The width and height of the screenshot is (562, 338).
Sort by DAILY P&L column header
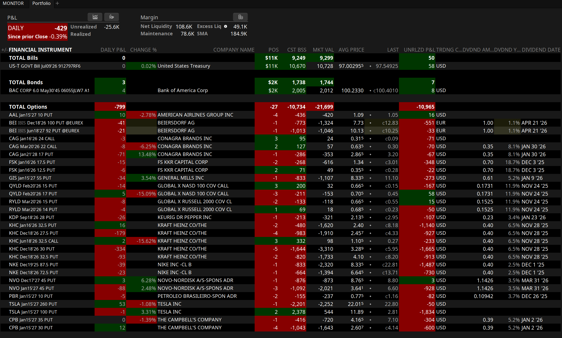tap(113, 50)
